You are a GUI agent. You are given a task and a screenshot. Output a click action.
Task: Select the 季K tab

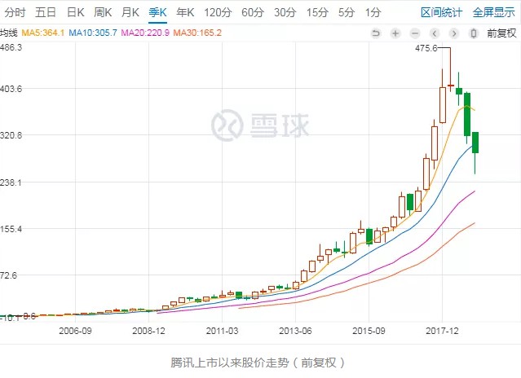coord(157,12)
